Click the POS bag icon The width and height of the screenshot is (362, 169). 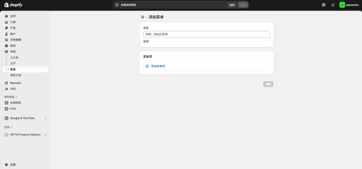pyautogui.click(x=6, y=109)
